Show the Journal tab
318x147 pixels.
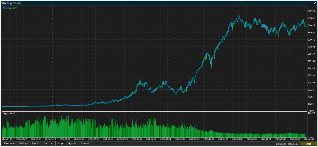click(84, 143)
